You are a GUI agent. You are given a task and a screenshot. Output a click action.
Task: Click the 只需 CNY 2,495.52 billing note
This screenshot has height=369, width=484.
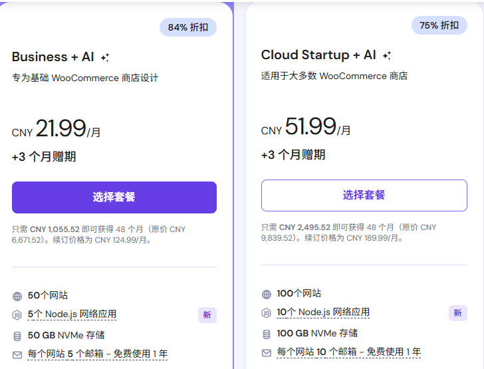pos(349,233)
